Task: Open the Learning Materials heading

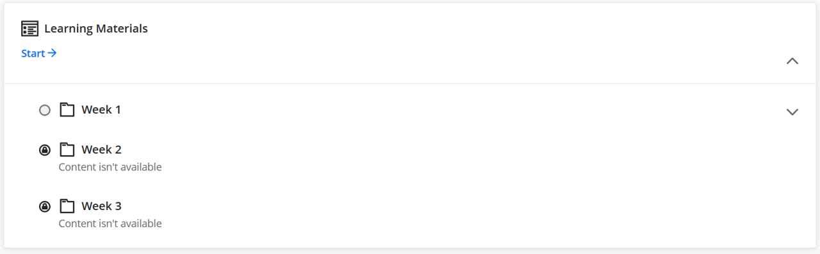Action: click(96, 29)
